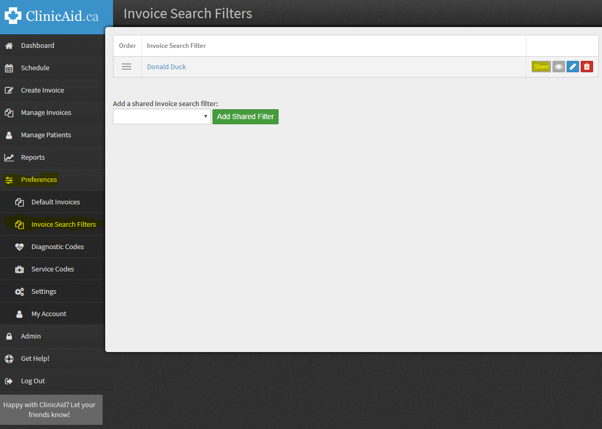Click Get Help! in sidebar

coord(53,358)
